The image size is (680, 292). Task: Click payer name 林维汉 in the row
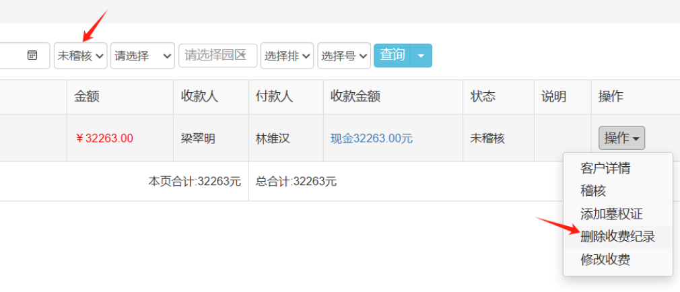(272, 139)
